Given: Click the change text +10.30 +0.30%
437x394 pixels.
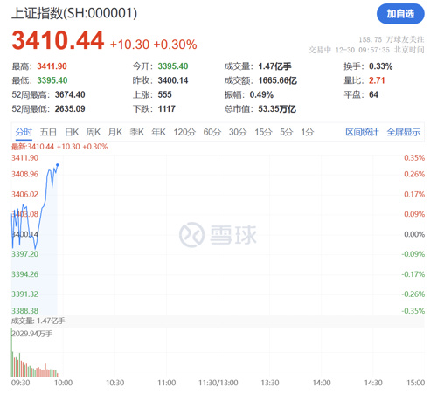Looking at the screenshot, I should pyautogui.click(x=153, y=45).
